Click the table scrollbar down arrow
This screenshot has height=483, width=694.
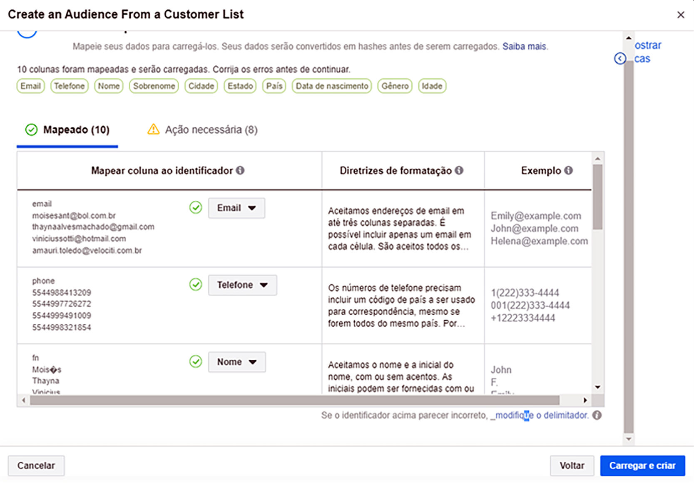point(597,387)
